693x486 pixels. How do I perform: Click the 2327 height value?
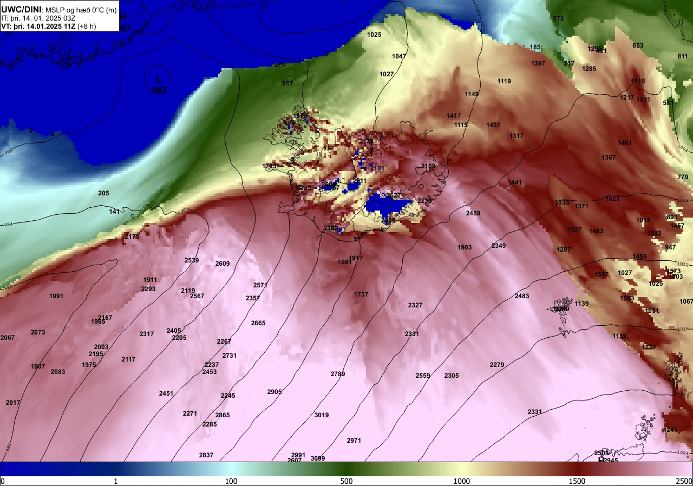[415, 305]
